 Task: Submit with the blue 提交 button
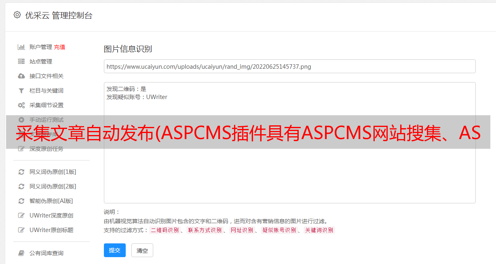click(115, 250)
